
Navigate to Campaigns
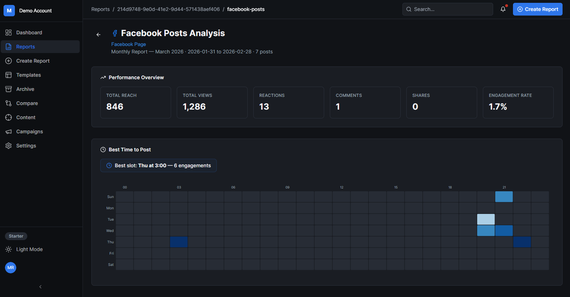pyautogui.click(x=40, y=132)
